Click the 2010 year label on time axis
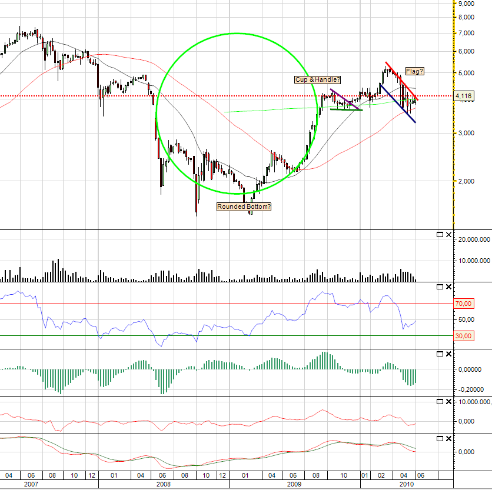 coord(406,484)
